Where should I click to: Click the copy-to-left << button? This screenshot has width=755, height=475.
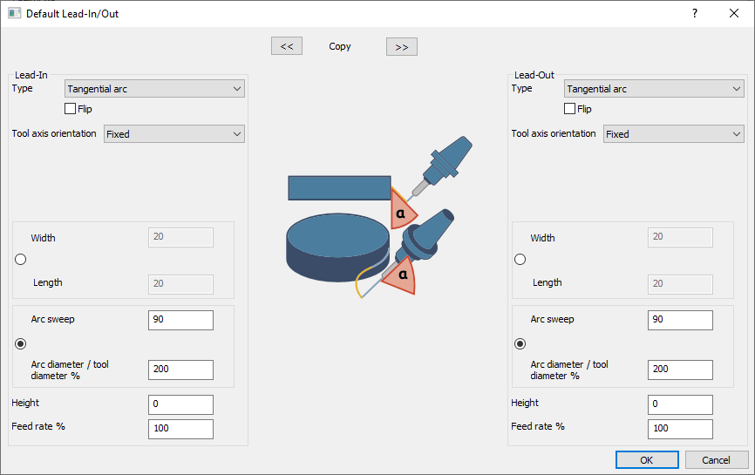pos(287,46)
